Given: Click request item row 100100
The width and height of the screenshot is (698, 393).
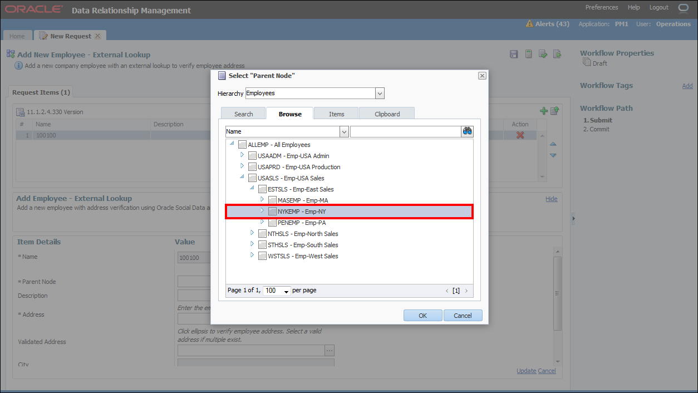Looking at the screenshot, I should 277,135.
